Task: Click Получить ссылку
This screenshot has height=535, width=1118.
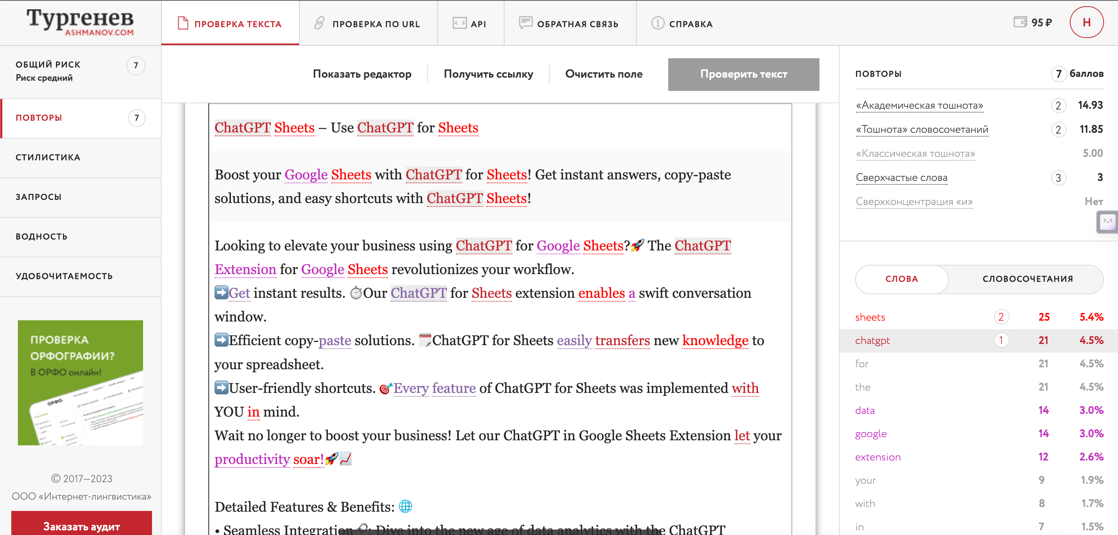Action: (489, 74)
